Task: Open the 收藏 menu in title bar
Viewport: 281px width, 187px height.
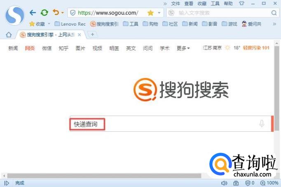Action: click(202, 3)
